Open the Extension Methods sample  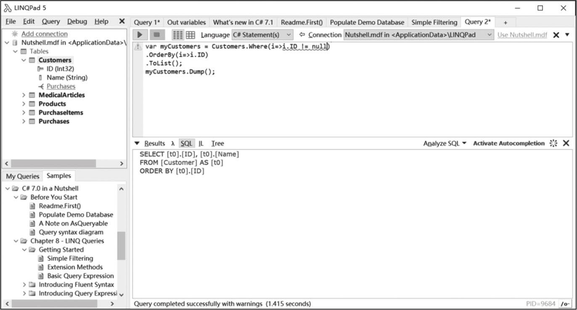click(75, 267)
